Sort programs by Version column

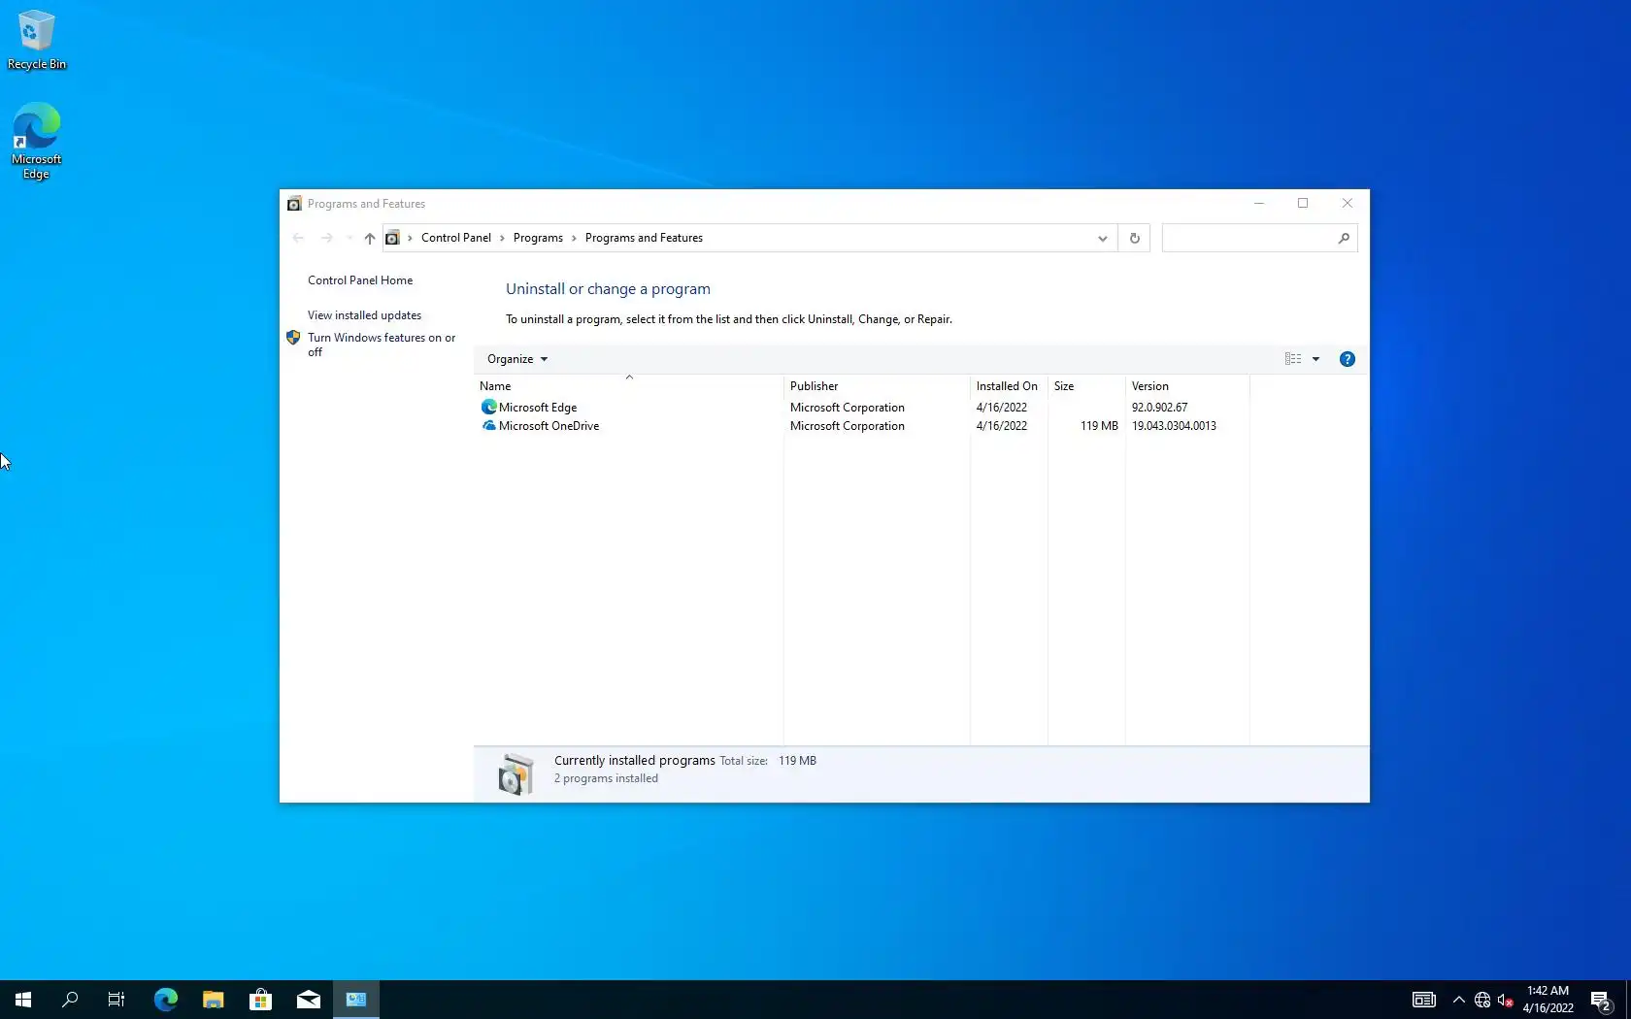point(1187,386)
